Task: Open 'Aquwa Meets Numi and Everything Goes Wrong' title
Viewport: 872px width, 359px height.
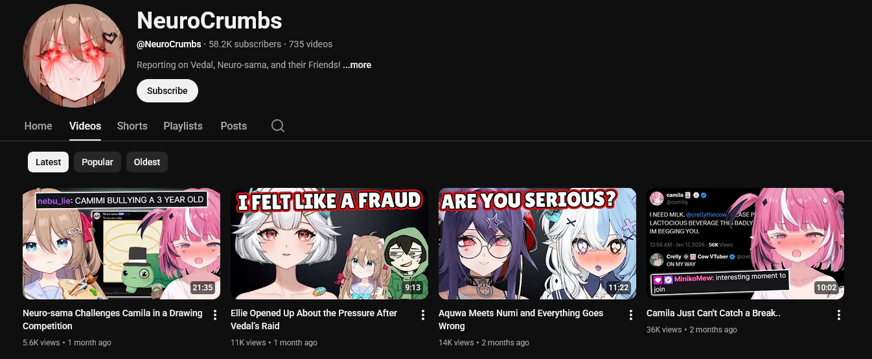Action: [521, 319]
